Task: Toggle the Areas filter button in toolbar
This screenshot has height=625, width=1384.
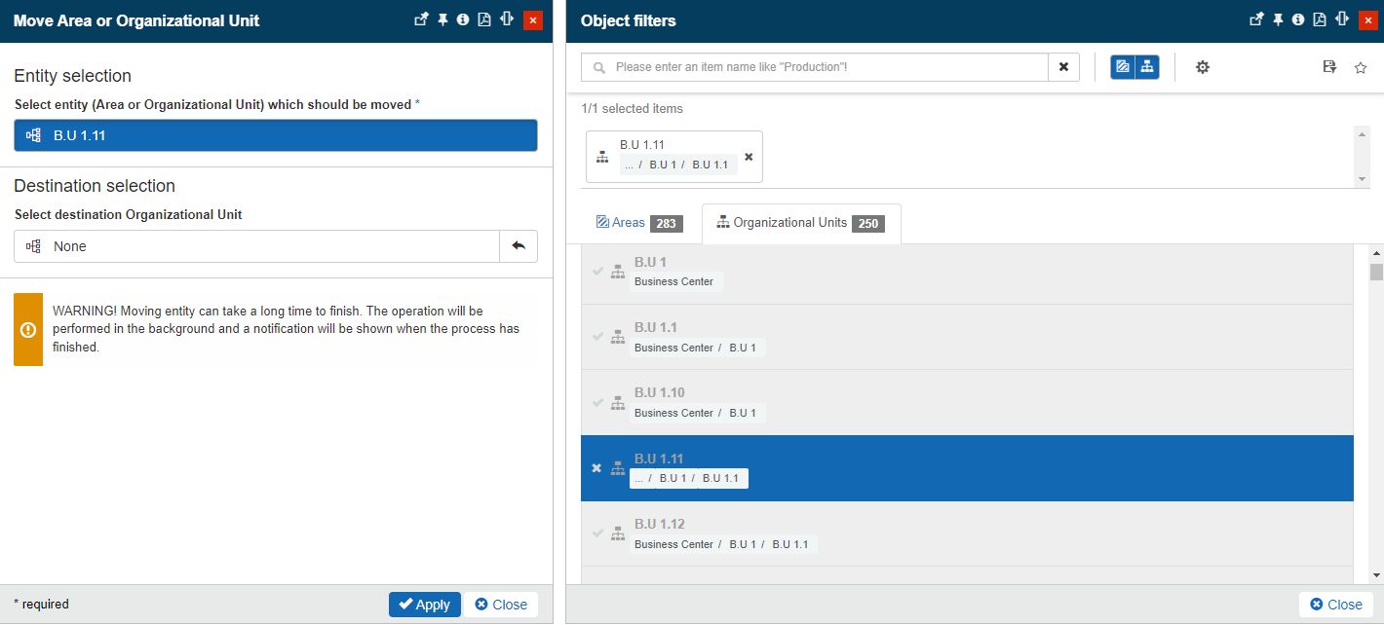Action: (1123, 67)
